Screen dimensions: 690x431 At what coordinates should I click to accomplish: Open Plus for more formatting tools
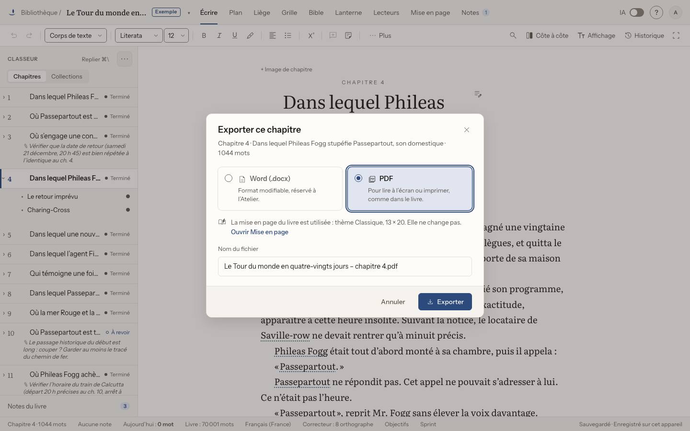click(380, 35)
